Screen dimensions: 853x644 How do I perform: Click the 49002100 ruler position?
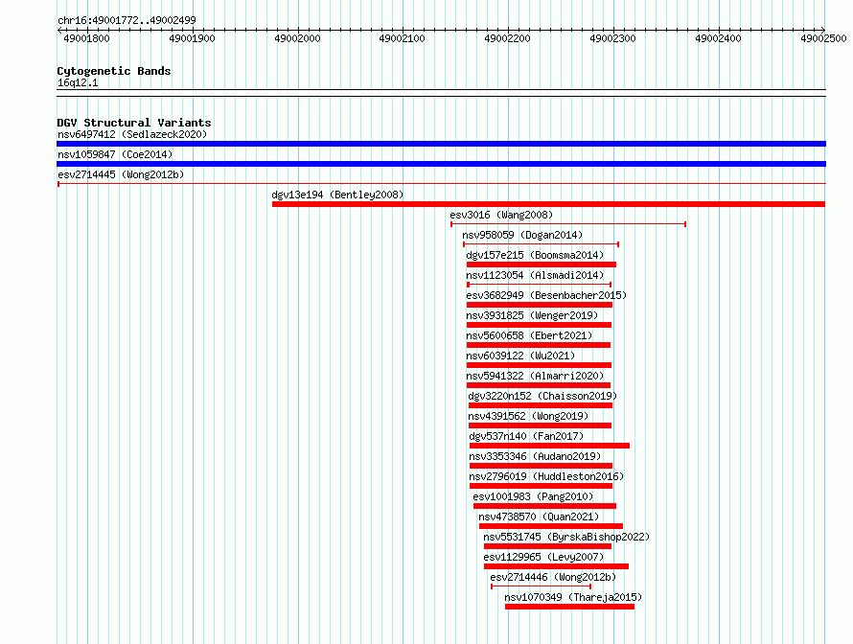pyautogui.click(x=402, y=38)
